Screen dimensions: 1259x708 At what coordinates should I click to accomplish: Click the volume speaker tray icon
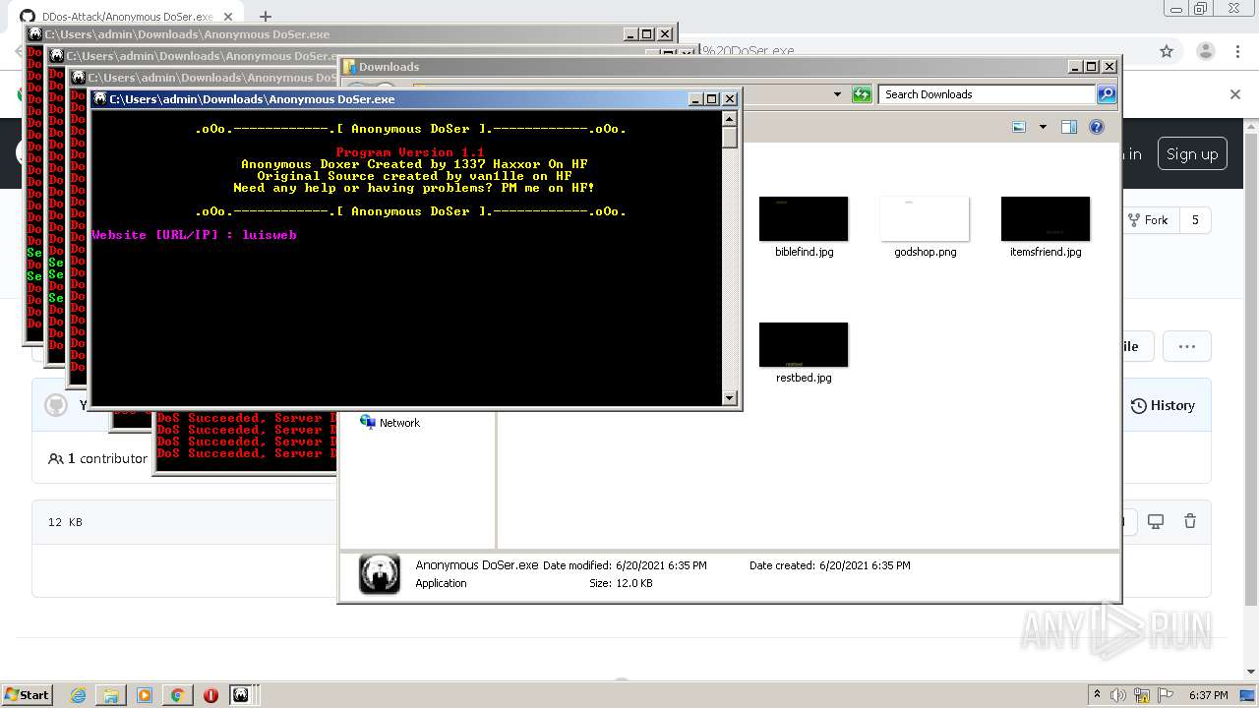(x=1118, y=695)
